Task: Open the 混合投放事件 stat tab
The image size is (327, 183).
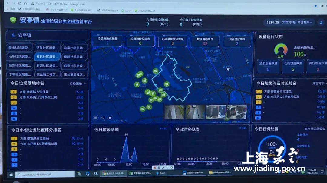Action: [x=237, y=41]
